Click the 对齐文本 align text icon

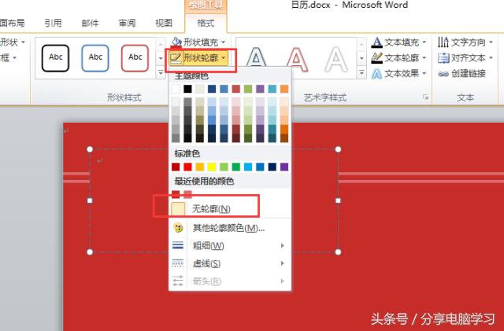pyautogui.click(x=443, y=58)
